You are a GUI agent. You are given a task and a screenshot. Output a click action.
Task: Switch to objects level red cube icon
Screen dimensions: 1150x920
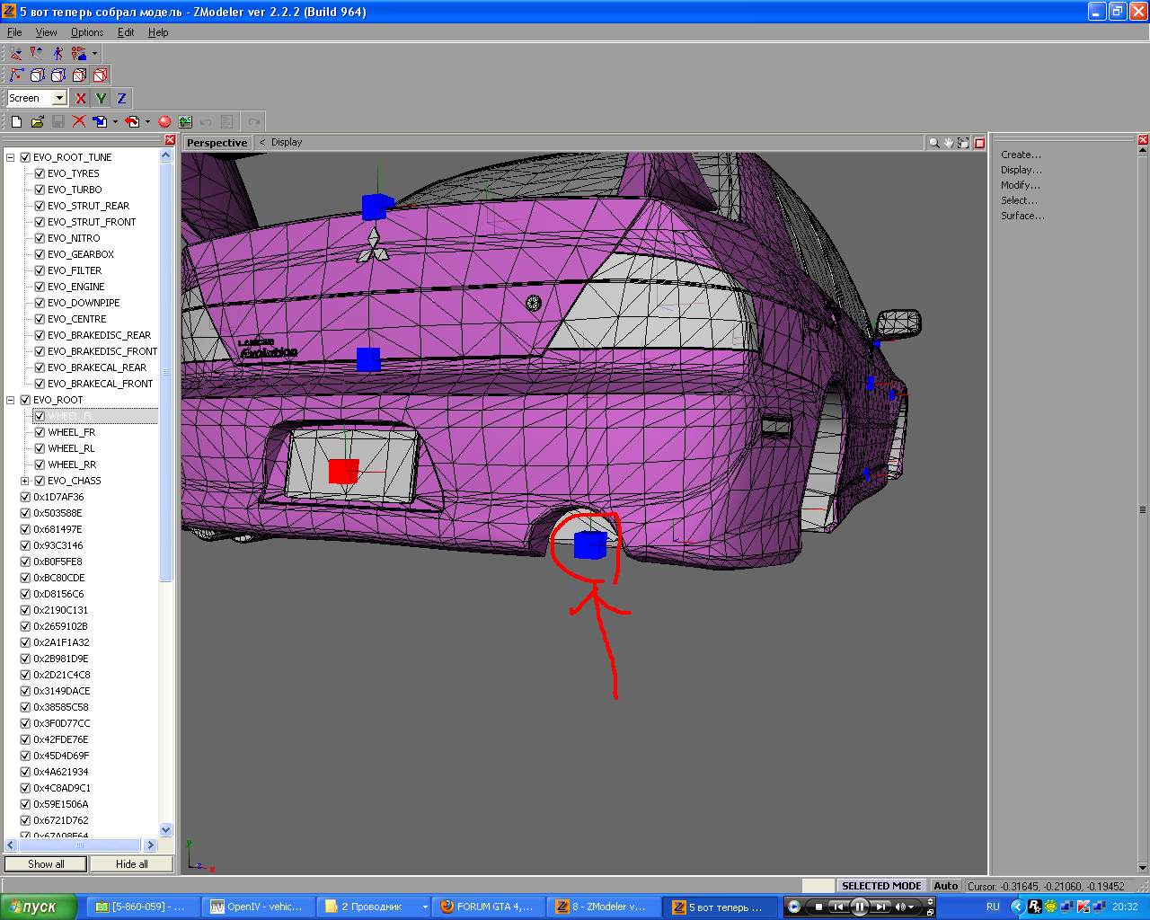click(100, 75)
